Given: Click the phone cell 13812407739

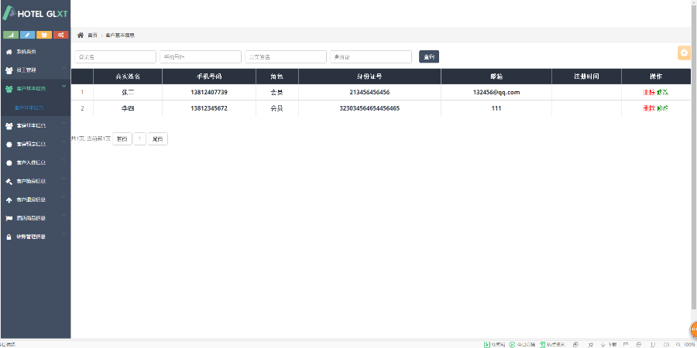Looking at the screenshot, I should [209, 92].
